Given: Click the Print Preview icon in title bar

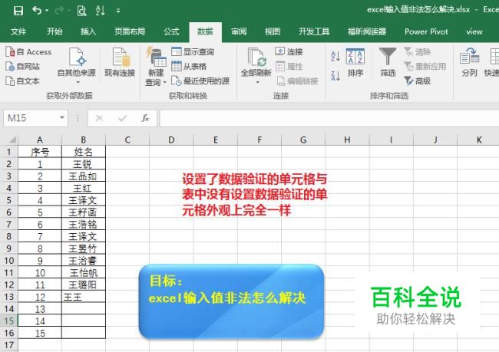Looking at the screenshot, I should (x=82, y=11).
